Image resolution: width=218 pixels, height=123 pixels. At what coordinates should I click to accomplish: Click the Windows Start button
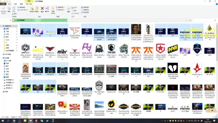click(x=2, y=121)
